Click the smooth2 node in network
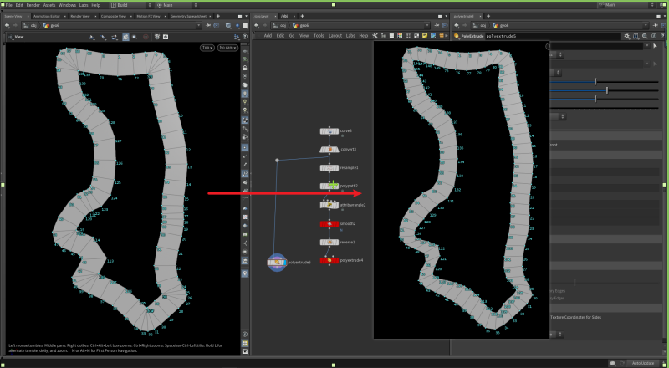Viewport: 669px width, 368px height. point(329,223)
